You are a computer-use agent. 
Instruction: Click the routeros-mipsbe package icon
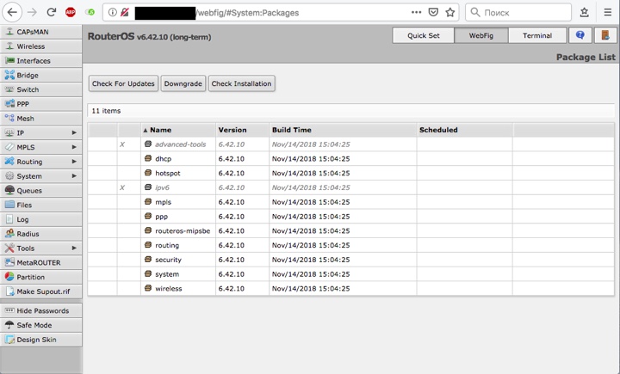tap(148, 230)
